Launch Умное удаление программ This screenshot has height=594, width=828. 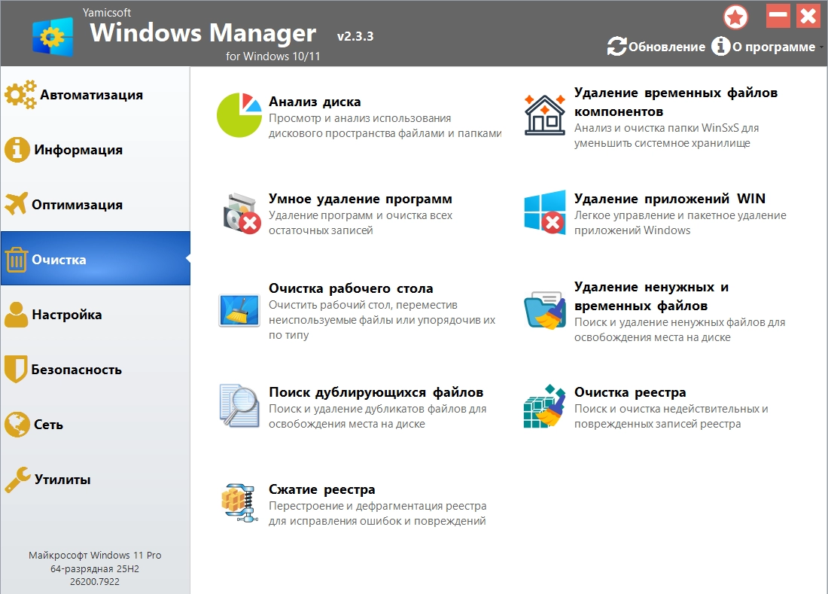[360, 199]
